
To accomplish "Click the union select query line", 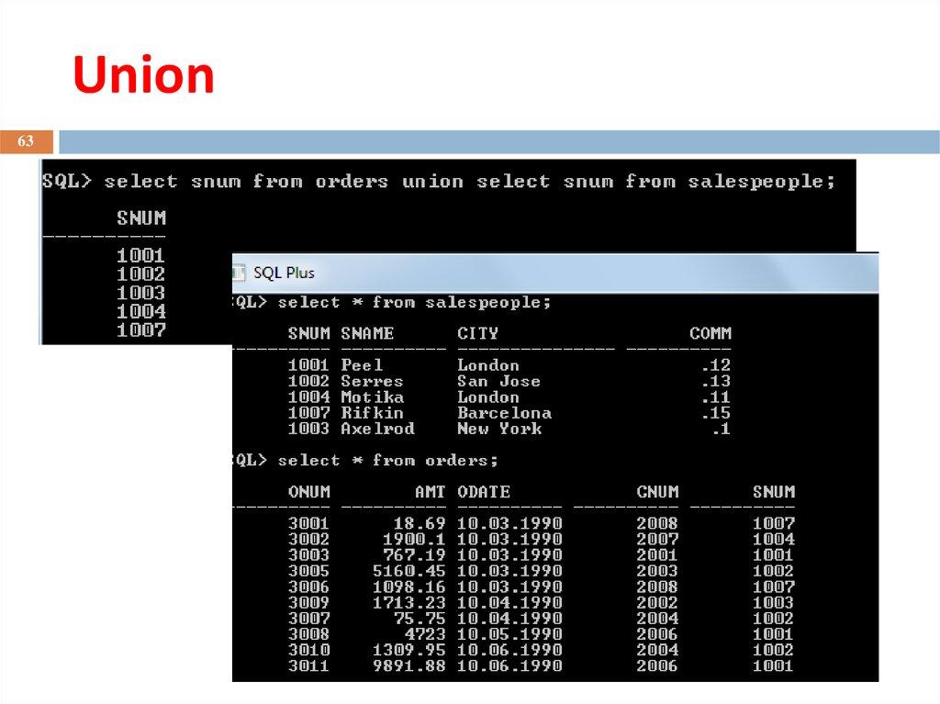I will coord(439,182).
